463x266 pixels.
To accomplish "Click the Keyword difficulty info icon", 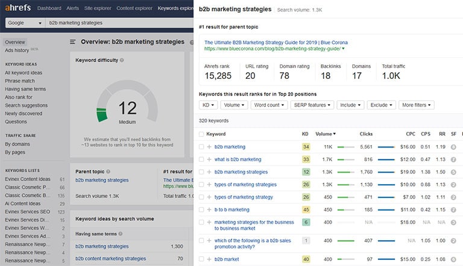I will click(122, 60).
